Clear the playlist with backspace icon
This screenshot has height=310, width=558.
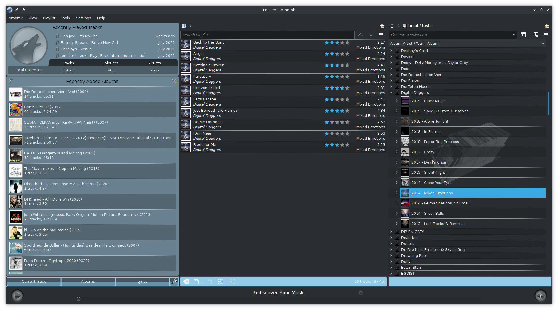(x=186, y=281)
